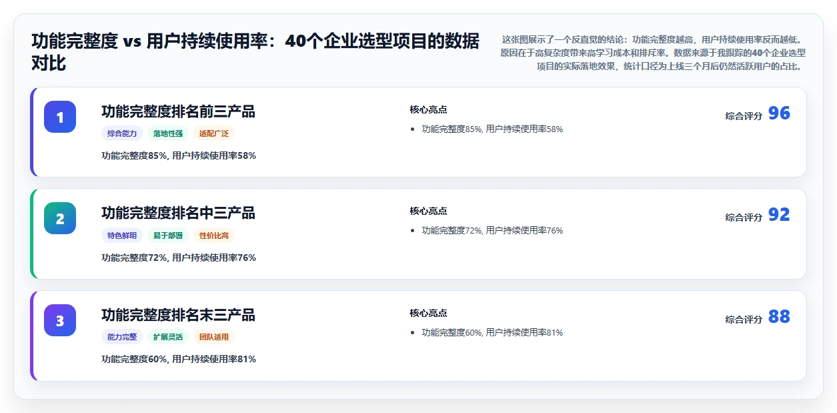Click the 综合评分 label beside 96
Viewport: 837px width, 413px height.
(x=744, y=116)
